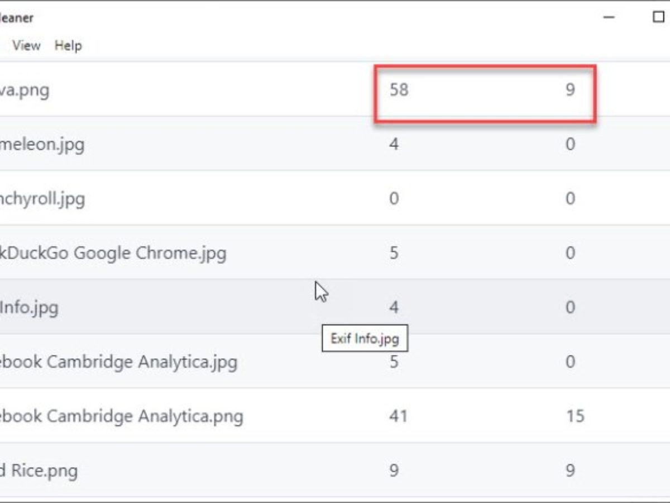Select the file row ending in 'nchyroll.jpg'
Screen dimensions: 670x503
pyautogui.click(x=42, y=199)
